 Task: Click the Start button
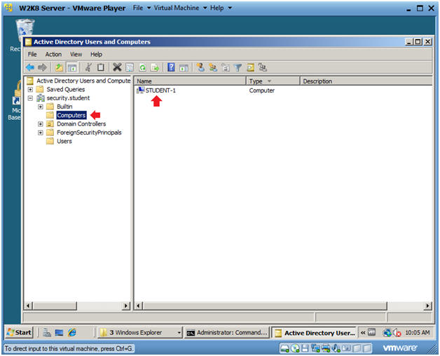pos(20,333)
